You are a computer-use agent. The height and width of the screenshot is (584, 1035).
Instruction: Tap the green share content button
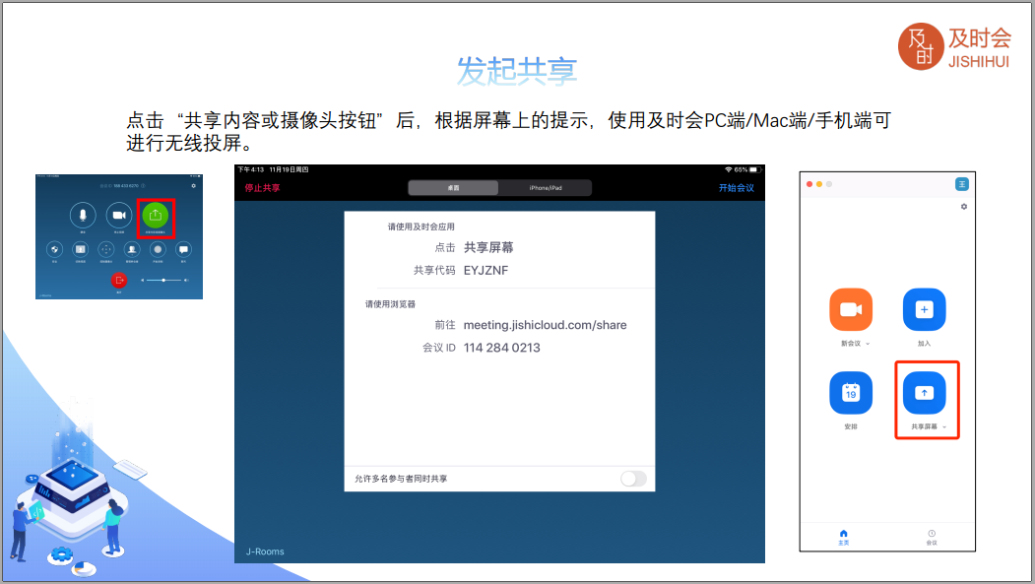[156, 215]
